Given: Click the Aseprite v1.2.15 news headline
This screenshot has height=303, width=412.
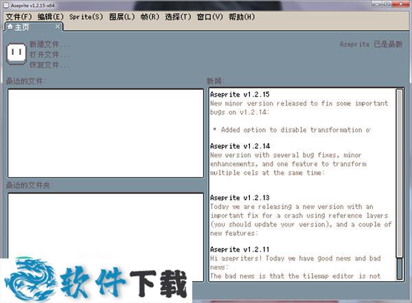Looking at the screenshot, I should (240, 95).
